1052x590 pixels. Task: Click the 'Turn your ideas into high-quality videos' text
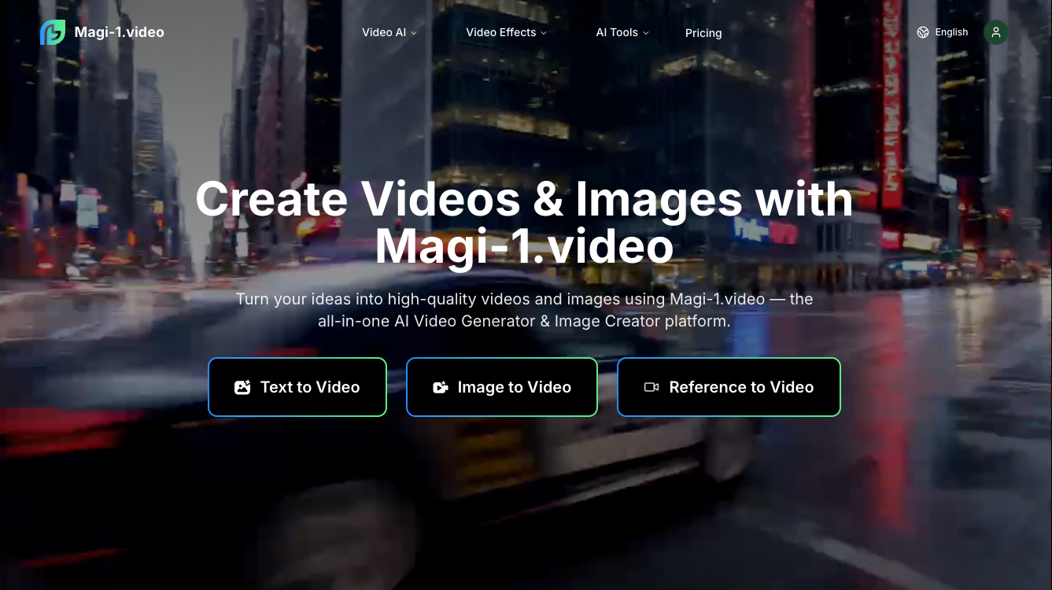click(524, 310)
